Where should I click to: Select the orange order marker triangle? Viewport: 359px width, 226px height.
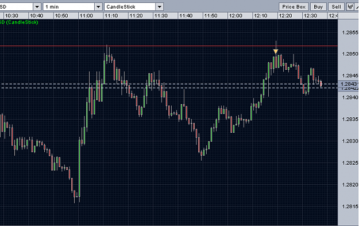tap(276, 51)
